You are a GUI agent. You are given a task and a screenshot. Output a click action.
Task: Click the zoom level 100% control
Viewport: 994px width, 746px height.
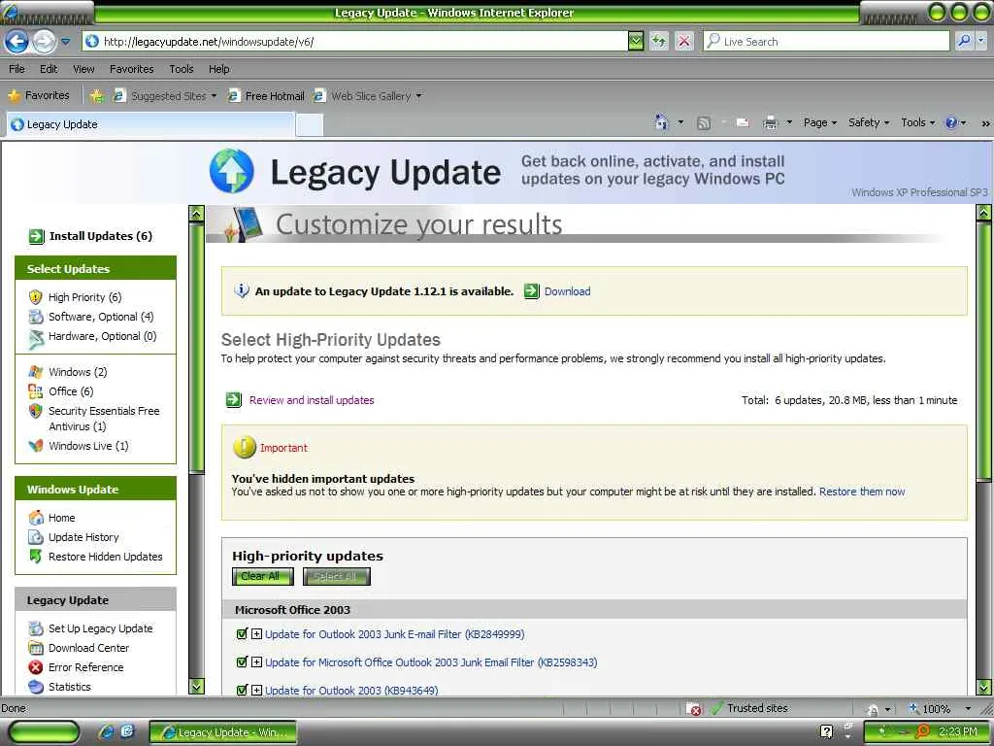tap(936, 708)
